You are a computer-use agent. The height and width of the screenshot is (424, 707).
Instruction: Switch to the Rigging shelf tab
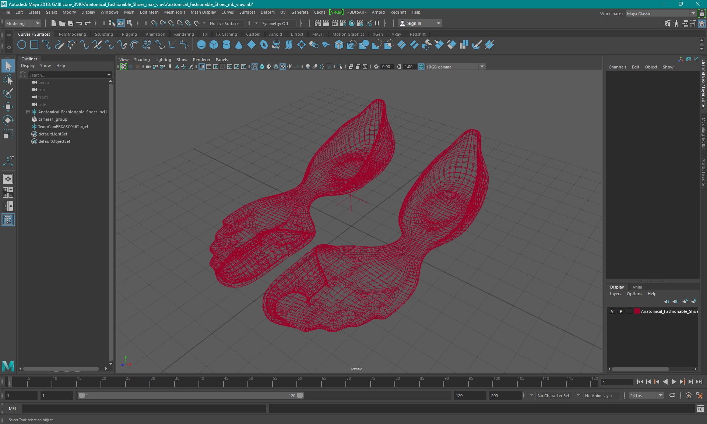pyautogui.click(x=129, y=34)
